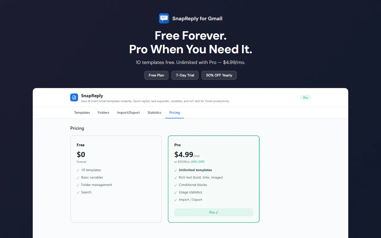Click the $4.99 price text

click(x=184, y=154)
